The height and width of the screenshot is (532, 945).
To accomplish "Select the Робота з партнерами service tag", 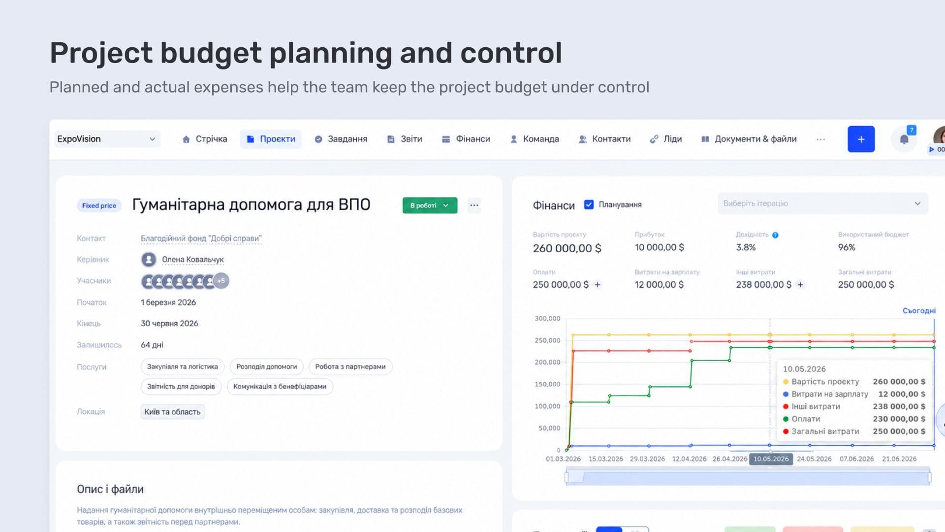I will 350,366.
